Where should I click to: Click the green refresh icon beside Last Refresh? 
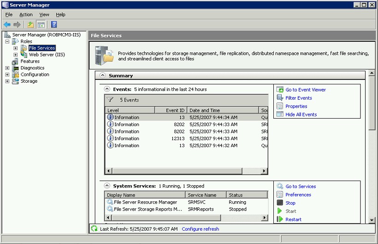(x=94, y=229)
